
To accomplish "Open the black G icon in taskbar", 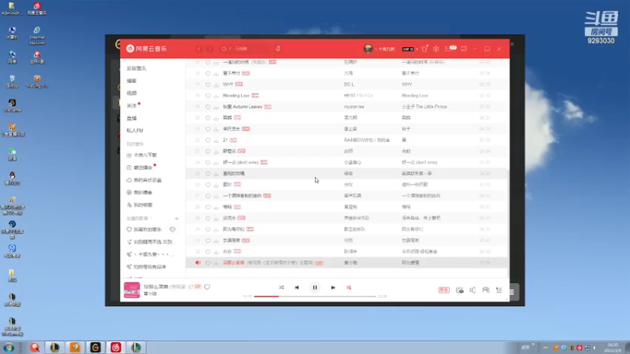I will (95, 347).
